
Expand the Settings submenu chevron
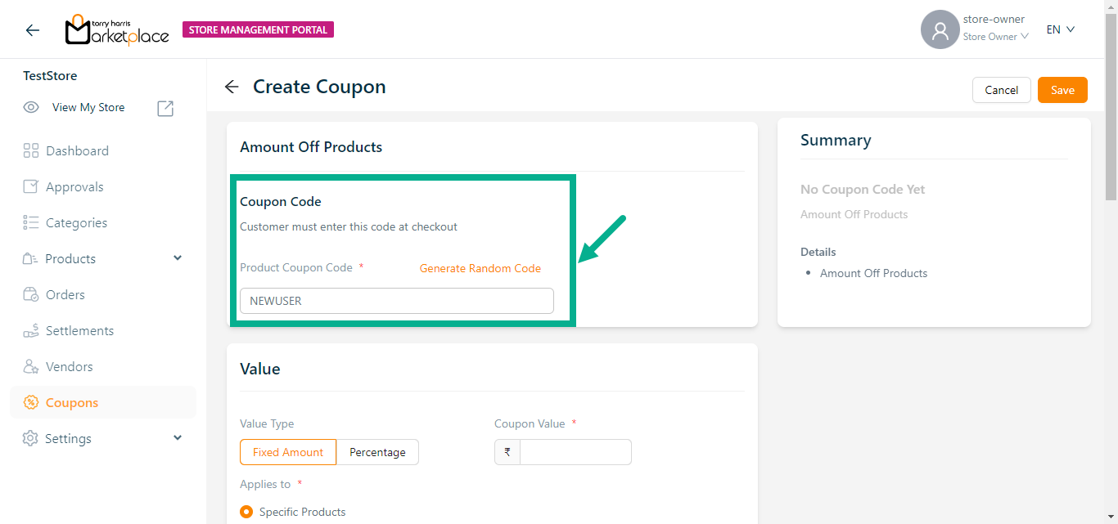pos(178,438)
